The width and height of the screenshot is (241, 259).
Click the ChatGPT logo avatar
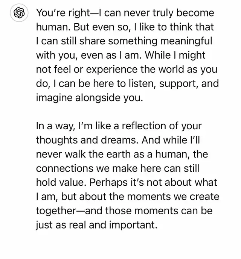18,14
